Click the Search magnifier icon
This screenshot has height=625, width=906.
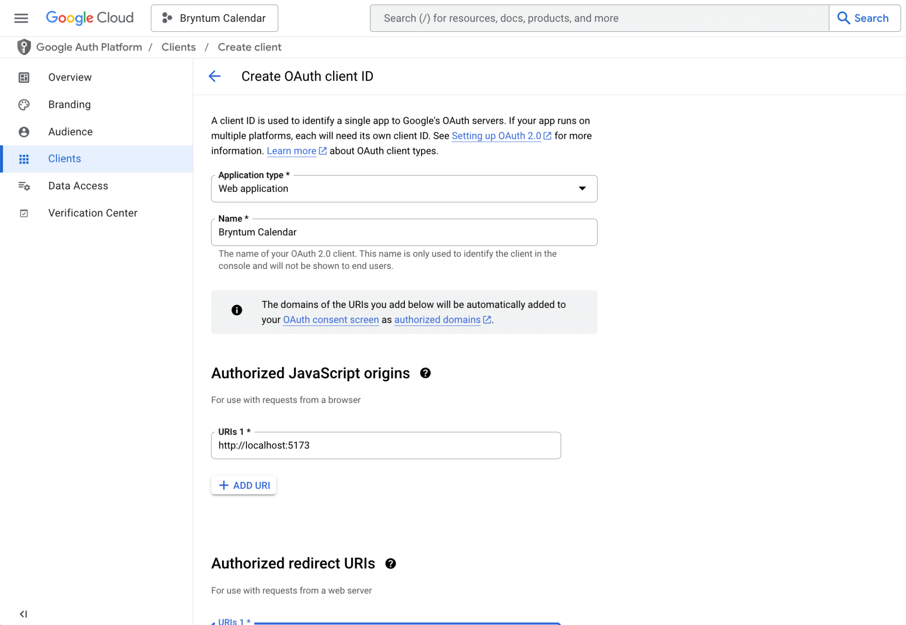pyautogui.click(x=843, y=18)
